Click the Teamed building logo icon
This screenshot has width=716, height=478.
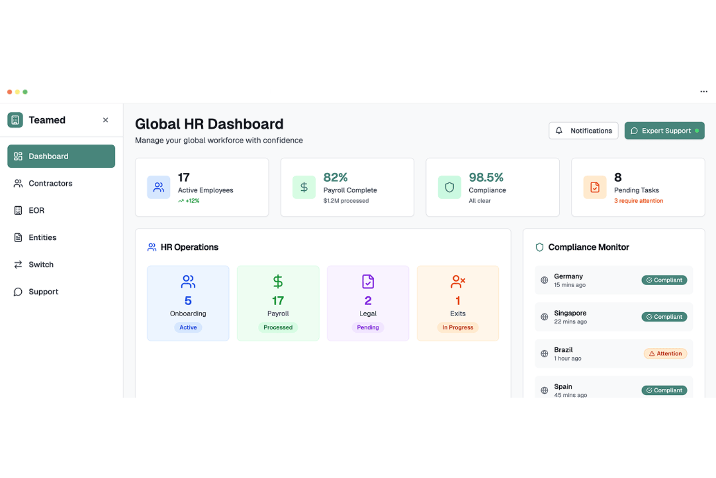[x=15, y=120]
